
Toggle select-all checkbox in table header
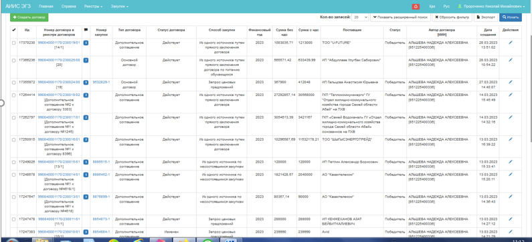13,30
